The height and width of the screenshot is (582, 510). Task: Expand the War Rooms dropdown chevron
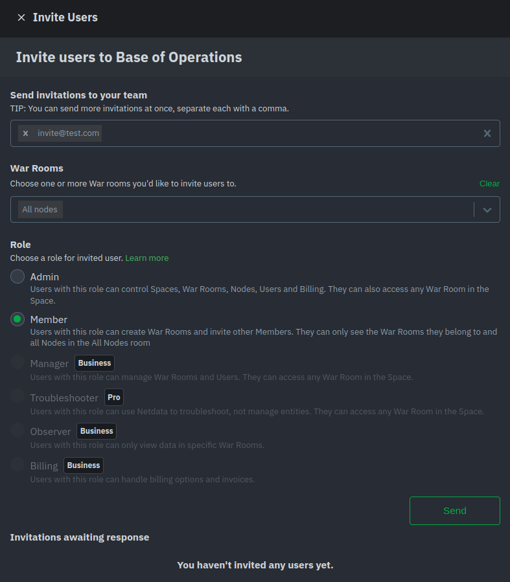pyautogui.click(x=487, y=210)
